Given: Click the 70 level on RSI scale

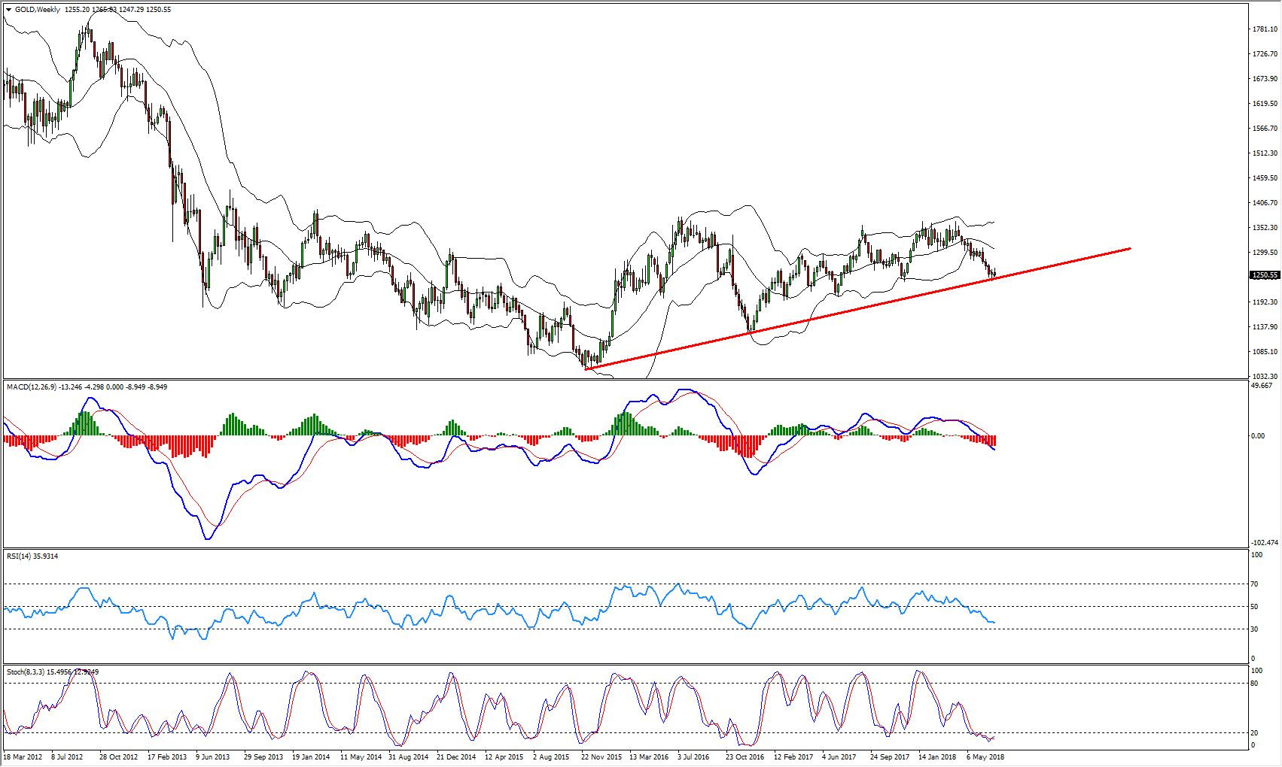Looking at the screenshot, I should (x=1254, y=584).
